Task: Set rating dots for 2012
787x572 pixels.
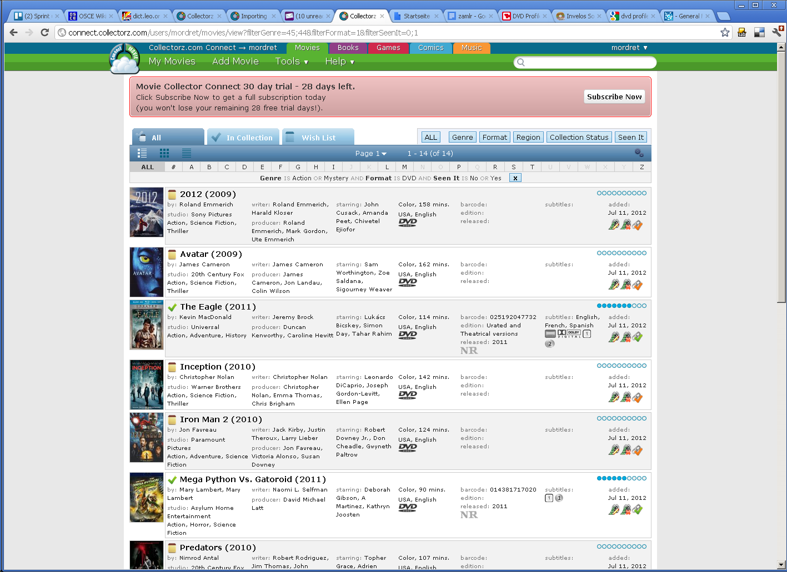Action: [x=621, y=193]
